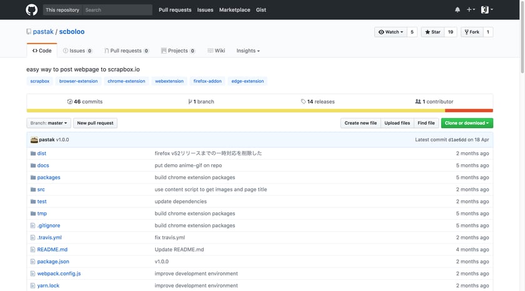Image resolution: width=525 pixels, height=291 pixels.
Task: Open the browser-extension topic tag
Action: pyautogui.click(x=78, y=81)
